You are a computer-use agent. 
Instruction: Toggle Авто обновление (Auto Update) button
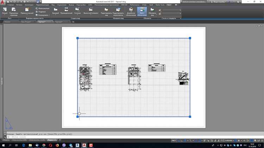pos(142,12)
